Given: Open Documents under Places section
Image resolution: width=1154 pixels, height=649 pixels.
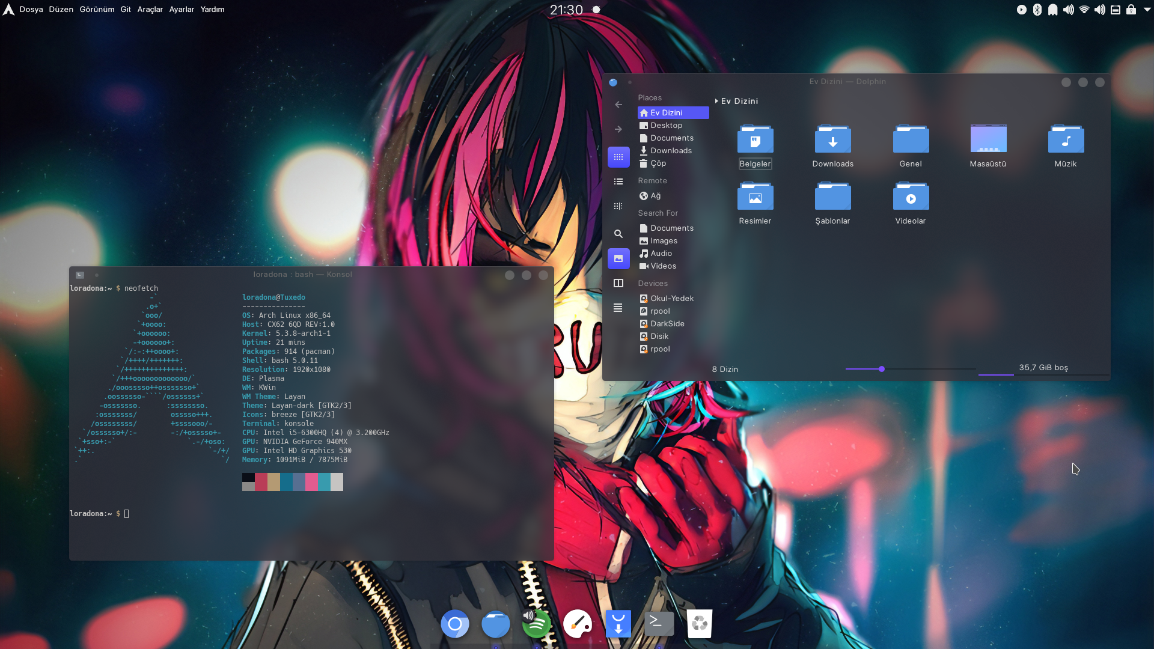Looking at the screenshot, I should [673, 138].
